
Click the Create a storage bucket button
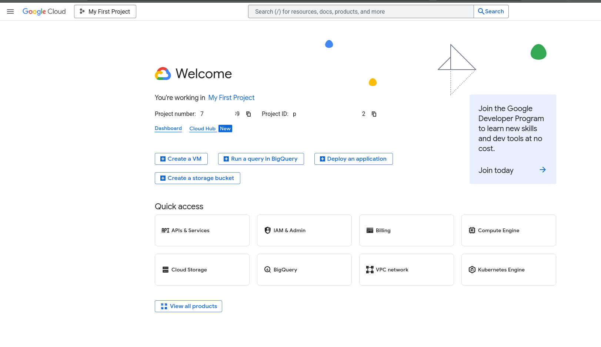[x=197, y=178]
